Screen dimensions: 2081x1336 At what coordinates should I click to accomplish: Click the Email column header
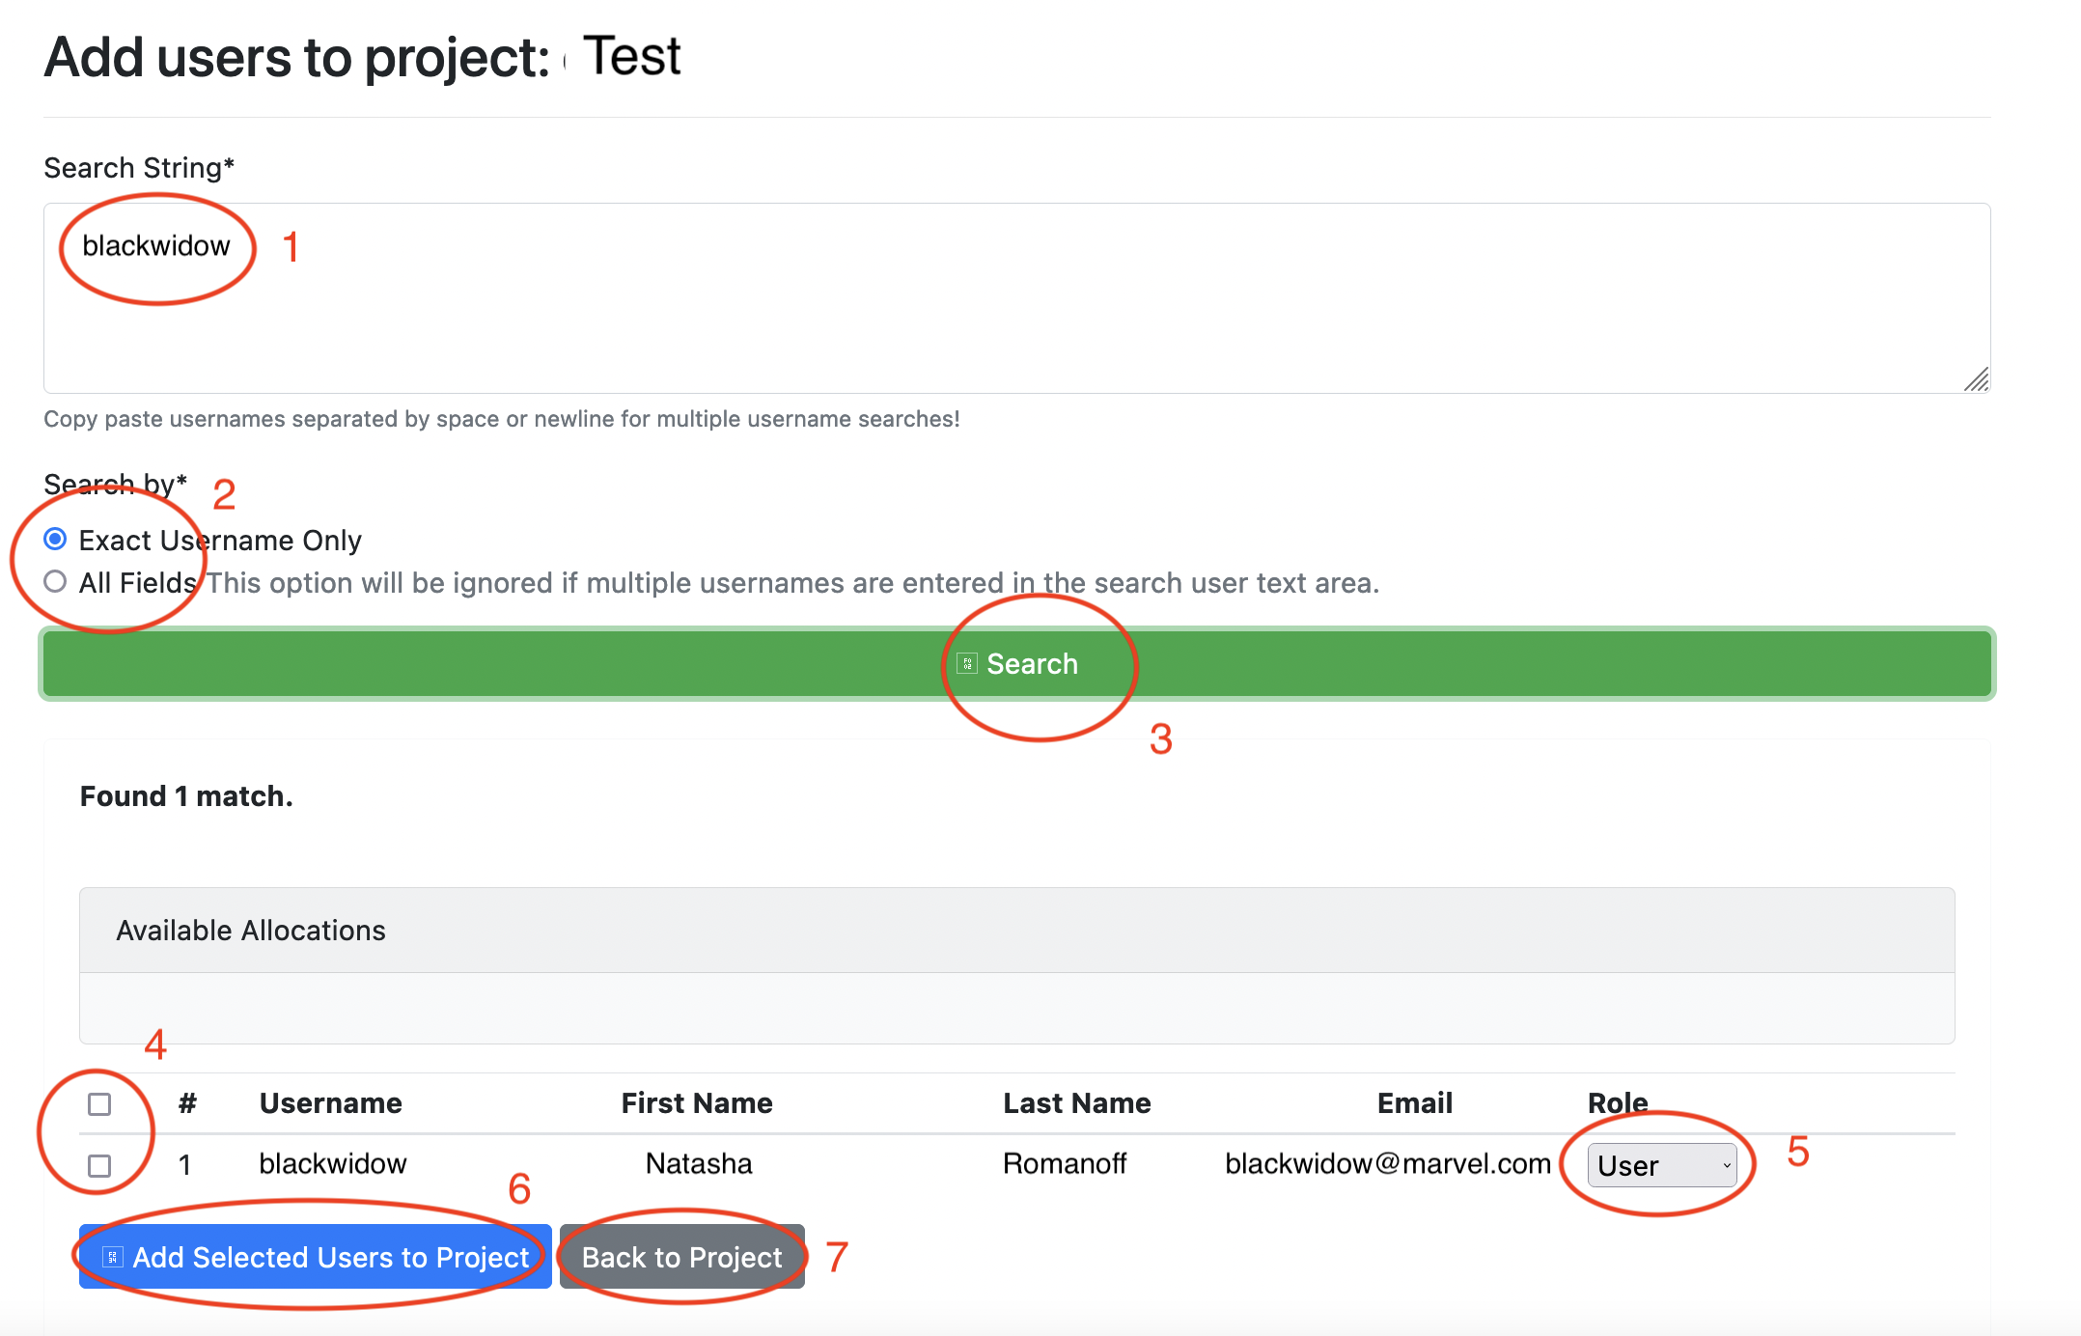(1415, 1103)
